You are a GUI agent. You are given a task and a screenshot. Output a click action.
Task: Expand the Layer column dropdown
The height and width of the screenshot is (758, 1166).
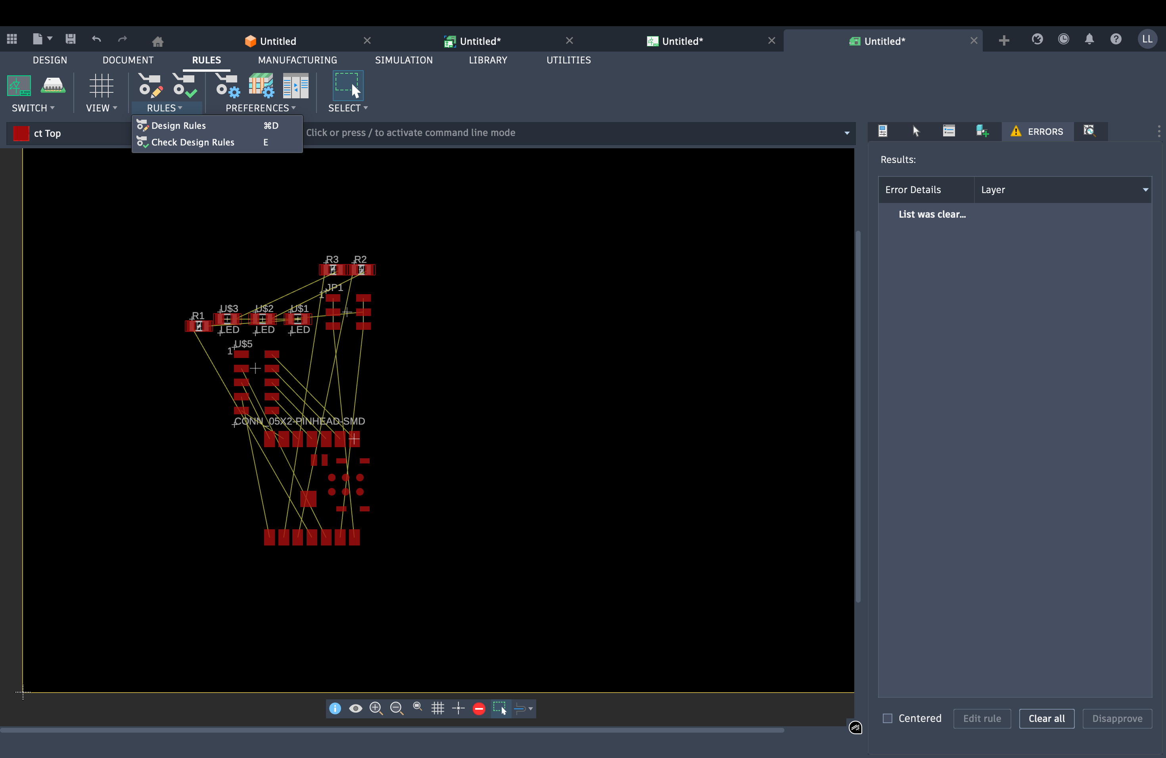(1145, 189)
